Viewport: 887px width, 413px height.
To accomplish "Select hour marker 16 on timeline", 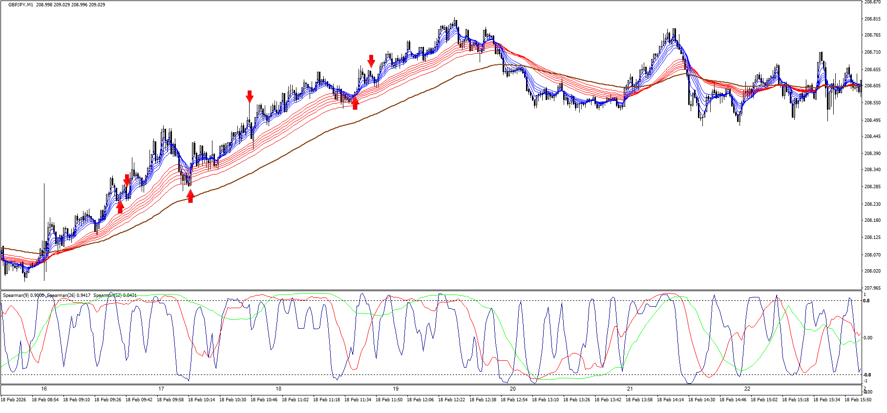I will (x=44, y=389).
